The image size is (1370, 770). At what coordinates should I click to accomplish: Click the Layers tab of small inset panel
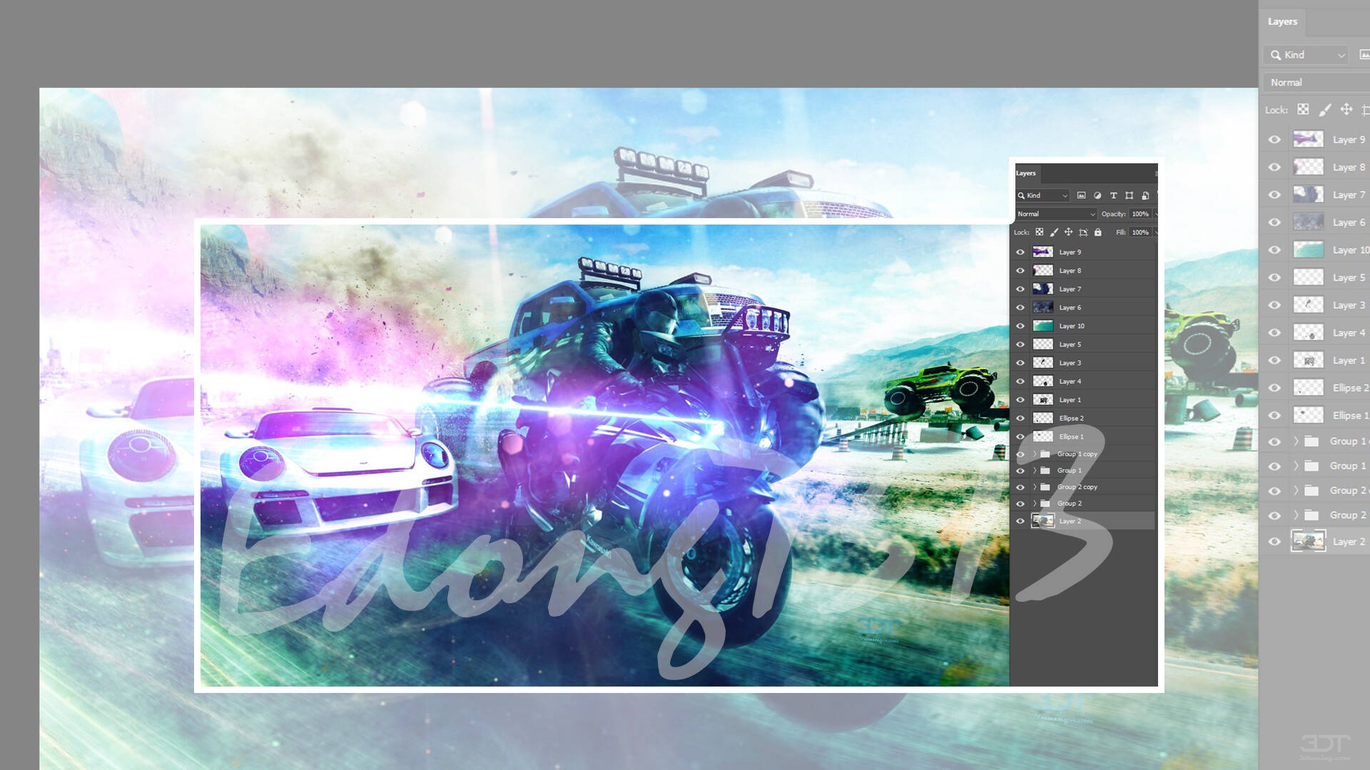[1026, 173]
